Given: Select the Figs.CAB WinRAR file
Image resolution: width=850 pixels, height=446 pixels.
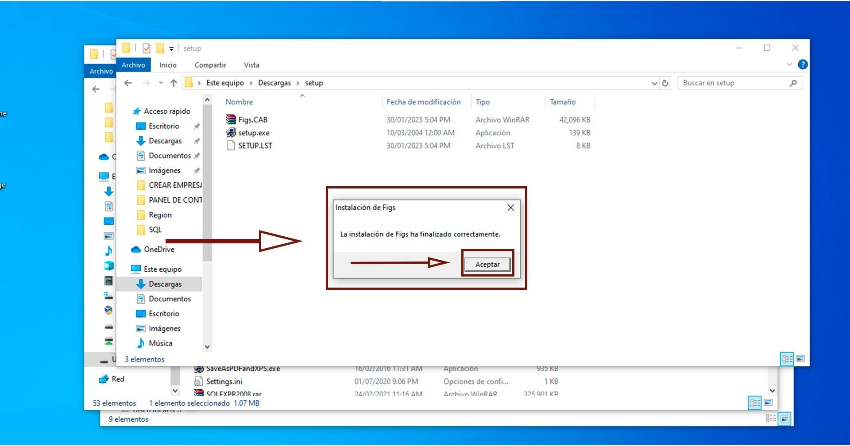Looking at the screenshot, I should pos(252,119).
